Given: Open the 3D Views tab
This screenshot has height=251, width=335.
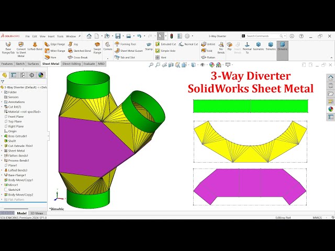Looking at the screenshot, I should coord(37,213).
